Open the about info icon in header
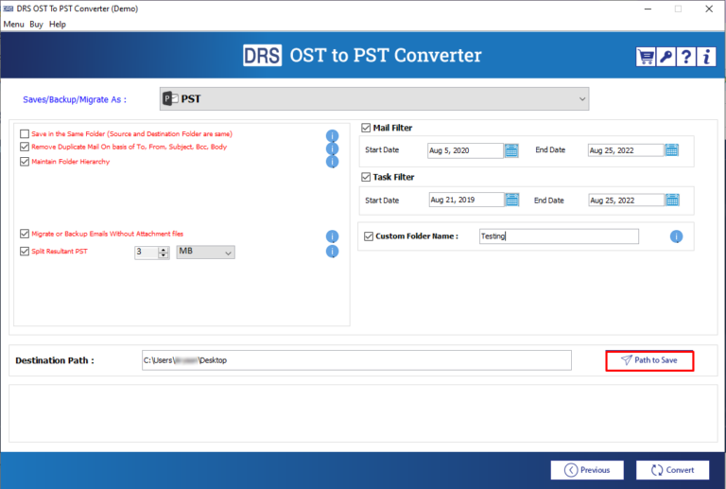This screenshot has width=726, height=489. coord(707,56)
